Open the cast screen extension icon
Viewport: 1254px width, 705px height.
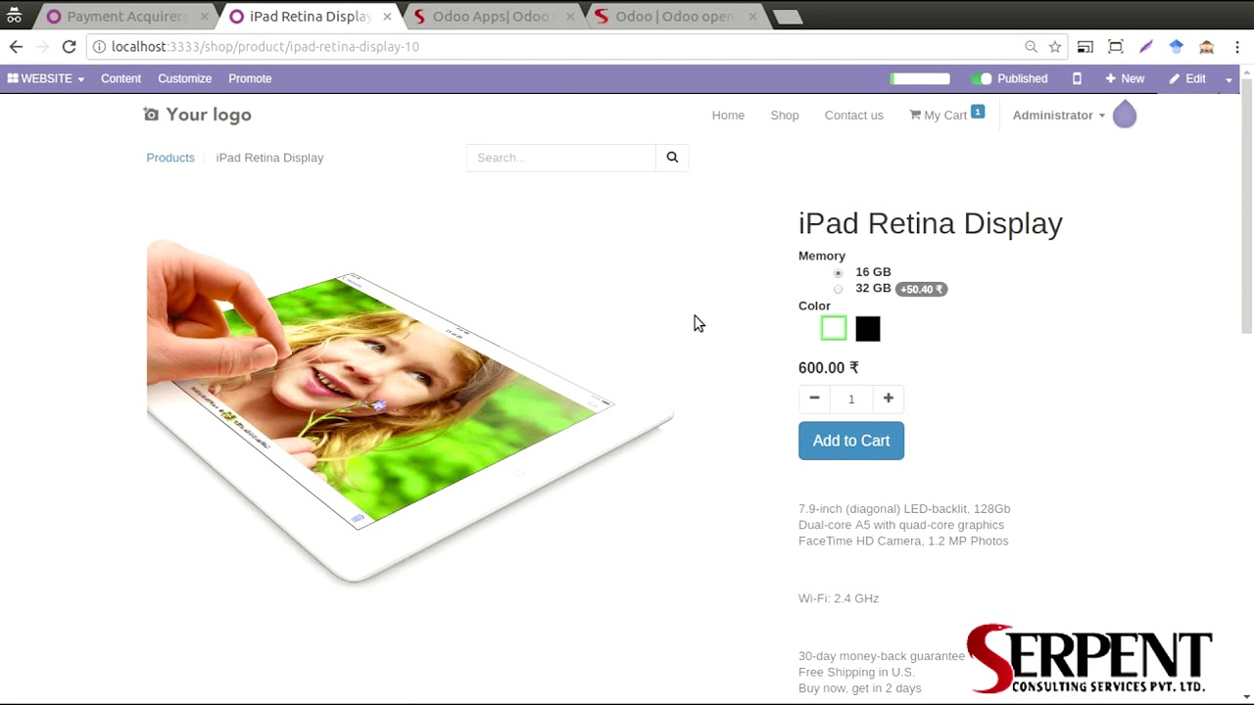tap(1085, 46)
